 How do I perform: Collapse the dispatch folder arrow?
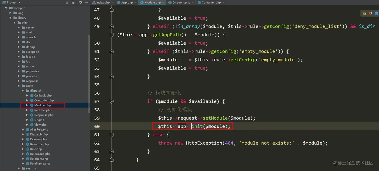coord(23,91)
